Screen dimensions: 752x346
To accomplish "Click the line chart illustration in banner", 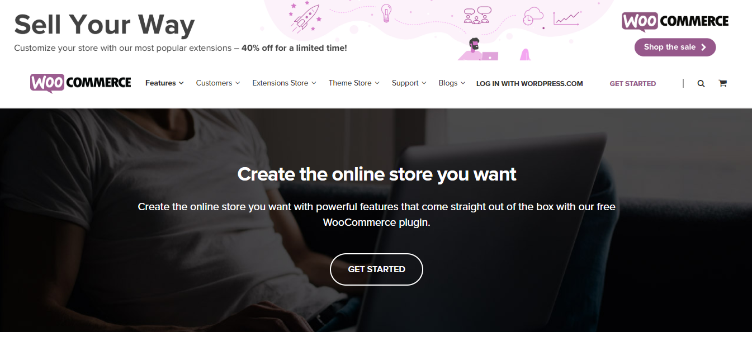I will coord(567,18).
